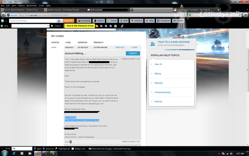Open the Bing search engine dropdown arrow

[62, 21]
